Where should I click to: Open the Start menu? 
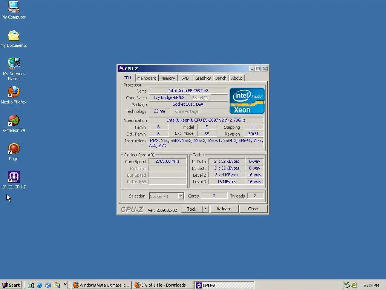[x=11, y=285]
